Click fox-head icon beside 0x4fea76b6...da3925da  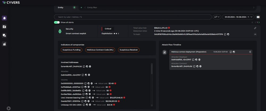click(x=90, y=94)
